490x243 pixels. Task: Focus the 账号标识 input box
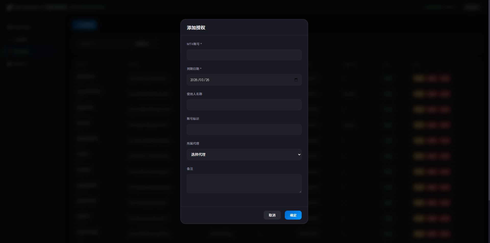pos(244,130)
